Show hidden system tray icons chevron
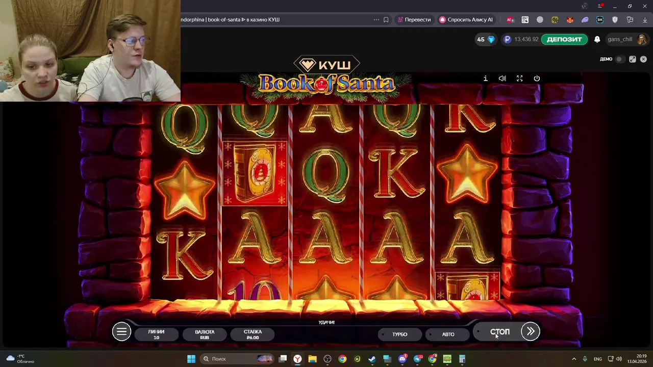 [x=574, y=359]
